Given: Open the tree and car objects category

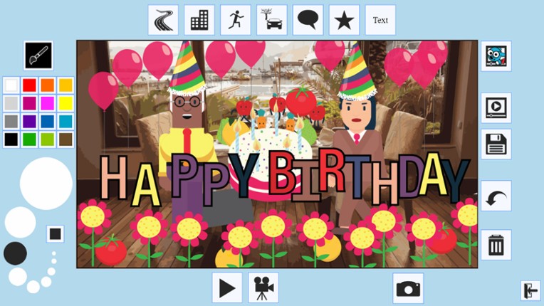Looking at the screenshot, I should click(272, 20).
